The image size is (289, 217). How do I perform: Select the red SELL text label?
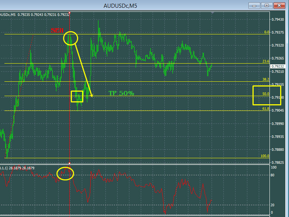[57, 30]
